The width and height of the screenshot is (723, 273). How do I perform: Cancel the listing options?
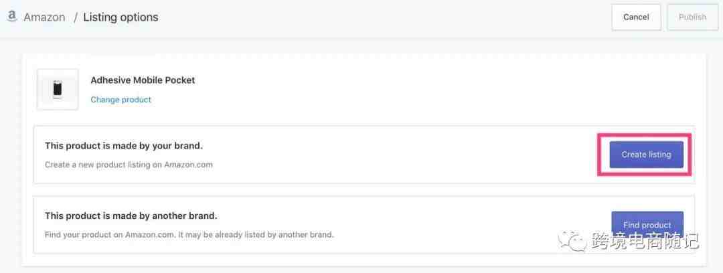636,17
